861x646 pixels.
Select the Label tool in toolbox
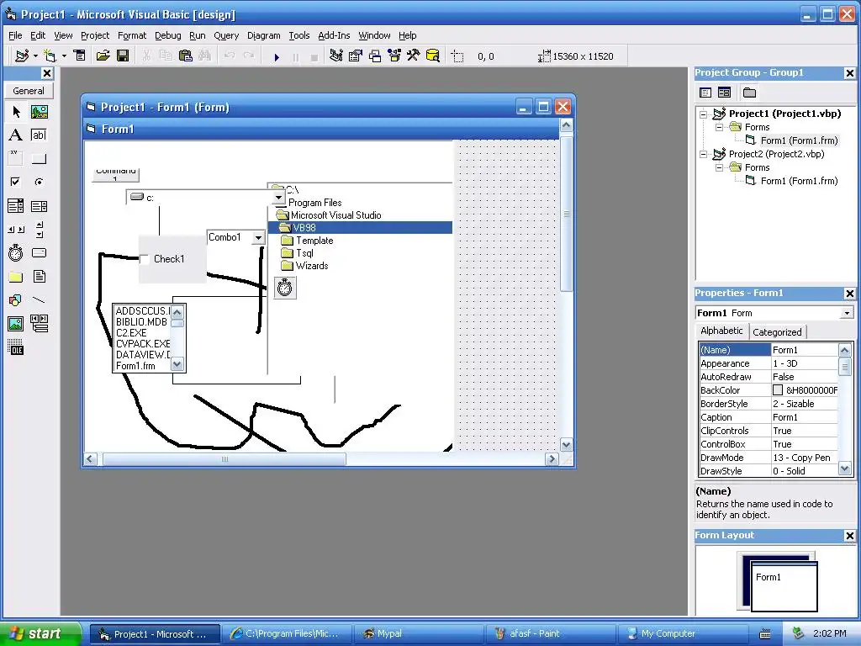(16, 135)
